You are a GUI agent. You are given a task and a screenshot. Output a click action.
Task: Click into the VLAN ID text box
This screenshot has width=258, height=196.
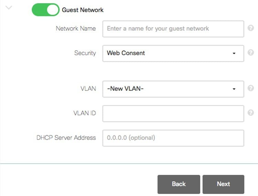tap(173, 113)
